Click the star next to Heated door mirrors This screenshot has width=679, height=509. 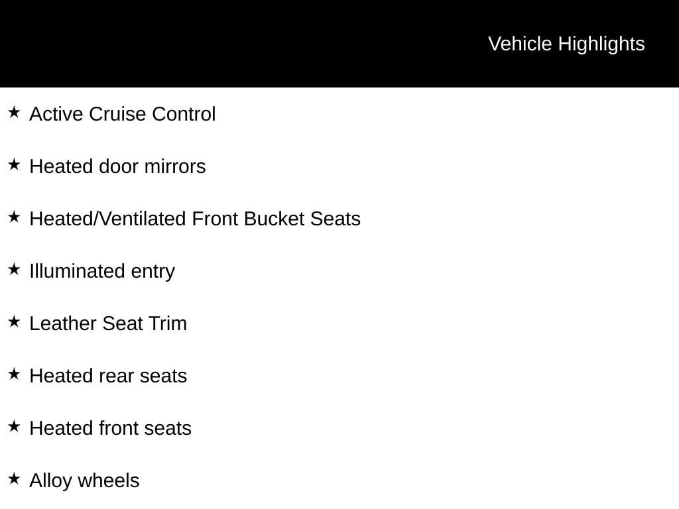(14, 164)
